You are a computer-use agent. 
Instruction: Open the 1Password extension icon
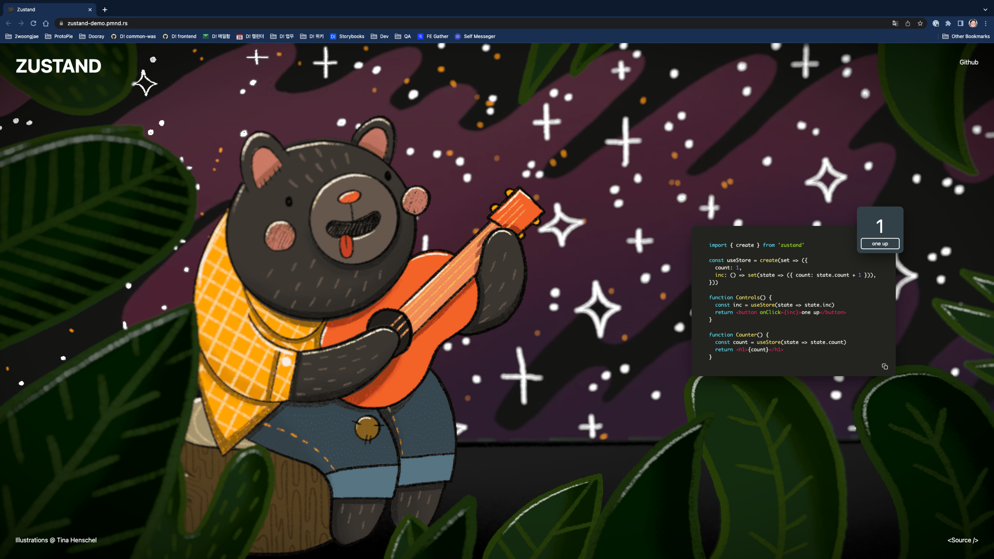pyautogui.click(x=936, y=23)
